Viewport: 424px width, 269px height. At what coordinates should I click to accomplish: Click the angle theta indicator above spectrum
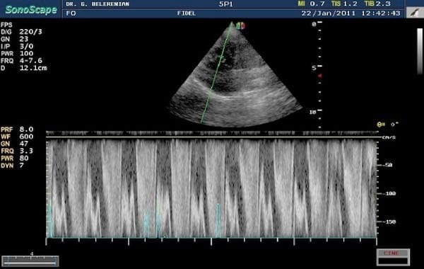point(387,125)
